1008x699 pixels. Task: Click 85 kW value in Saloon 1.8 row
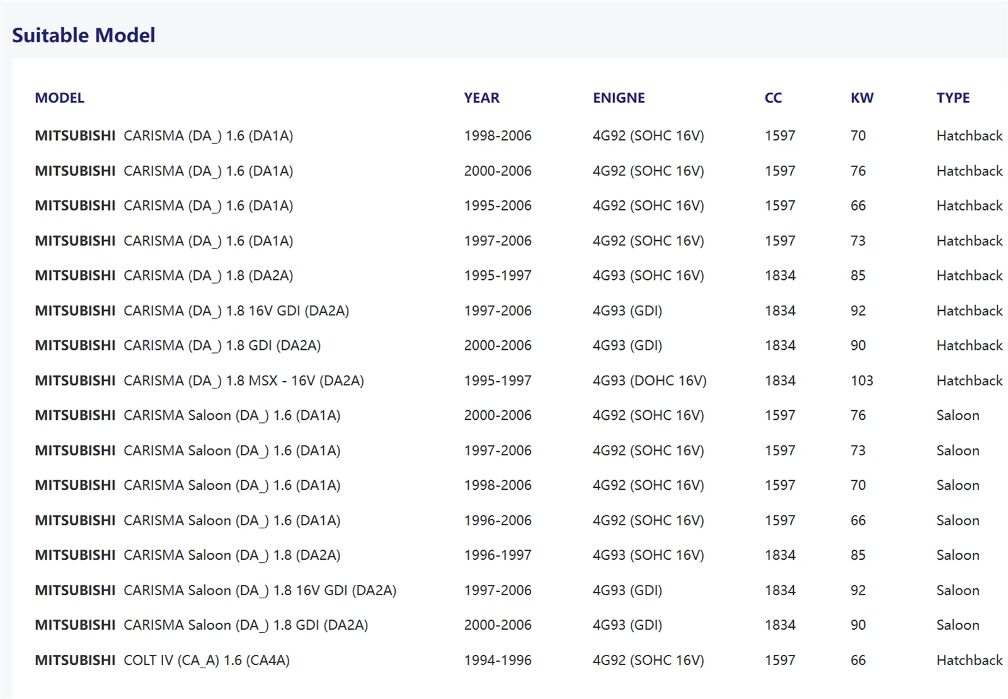click(858, 555)
